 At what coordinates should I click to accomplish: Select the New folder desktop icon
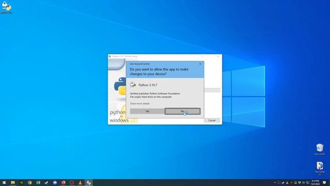[x=320, y=168]
